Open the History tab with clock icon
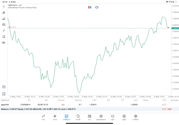Viewport: 179px width, 125px height. click(x=78, y=117)
